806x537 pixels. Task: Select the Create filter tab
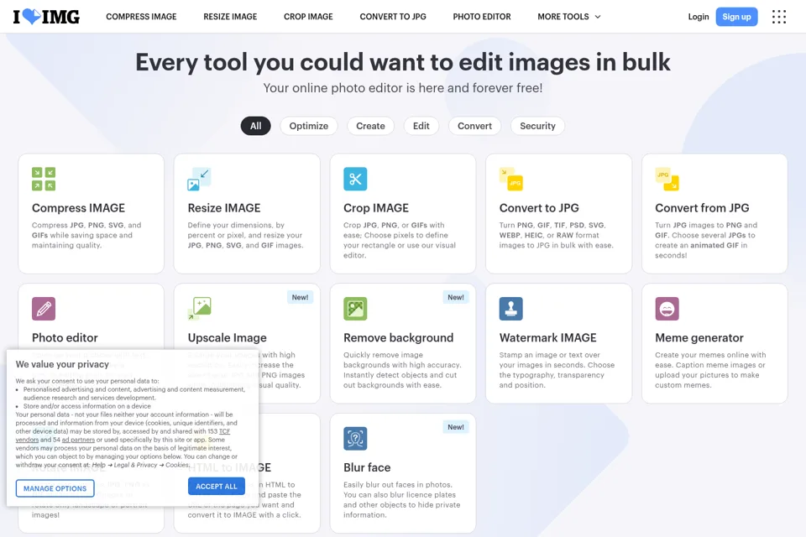[370, 126]
